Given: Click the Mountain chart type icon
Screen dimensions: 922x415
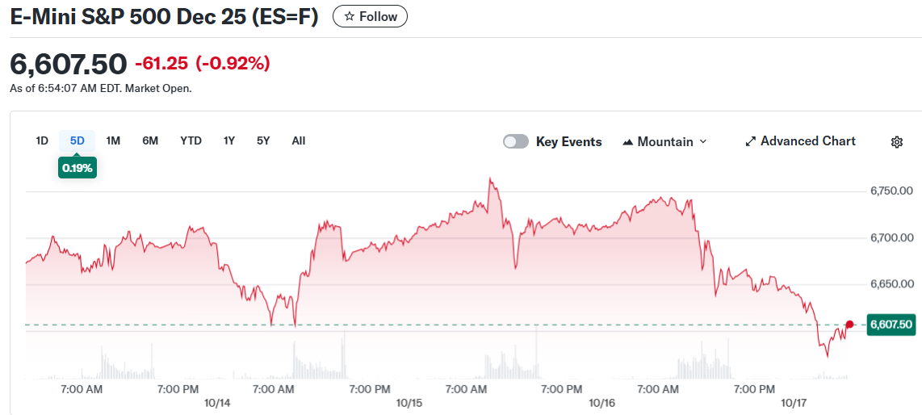Looking at the screenshot, I should pos(628,142).
